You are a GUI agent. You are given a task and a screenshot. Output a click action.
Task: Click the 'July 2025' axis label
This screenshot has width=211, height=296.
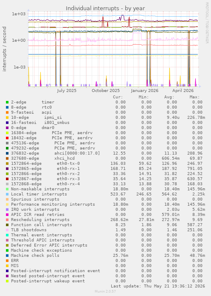[67, 90]
